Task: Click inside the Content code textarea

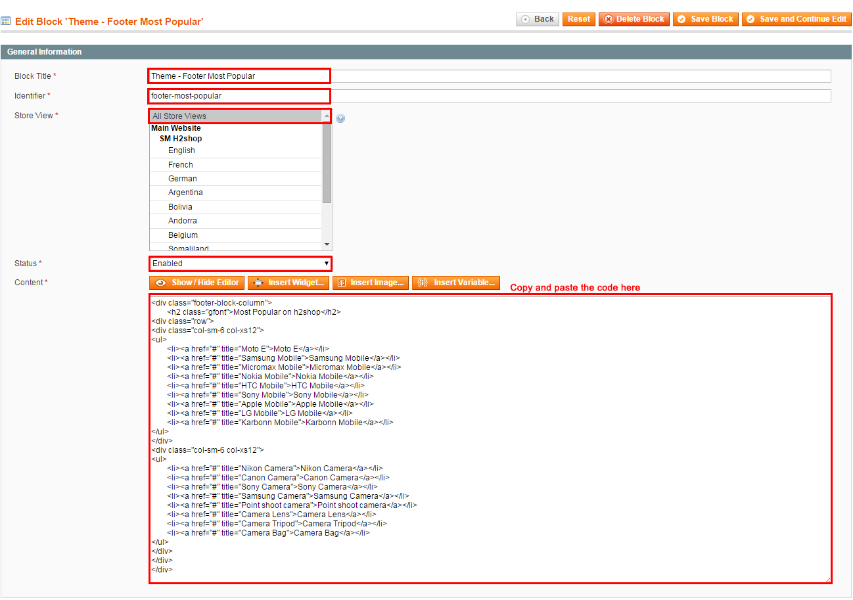Action: point(490,438)
